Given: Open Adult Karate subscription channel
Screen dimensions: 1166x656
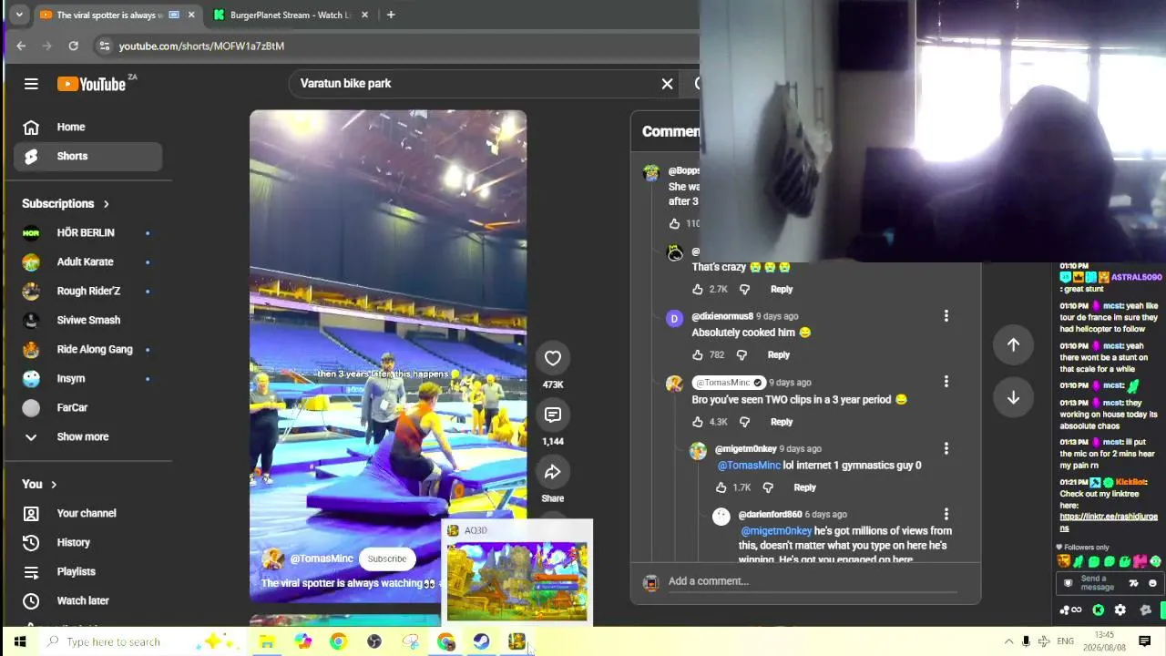Looking at the screenshot, I should [x=87, y=261].
